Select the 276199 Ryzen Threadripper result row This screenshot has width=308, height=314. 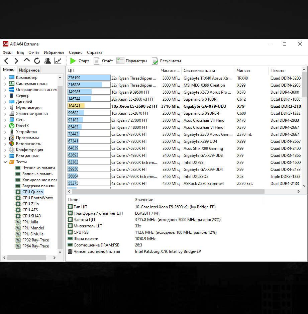click(184, 78)
